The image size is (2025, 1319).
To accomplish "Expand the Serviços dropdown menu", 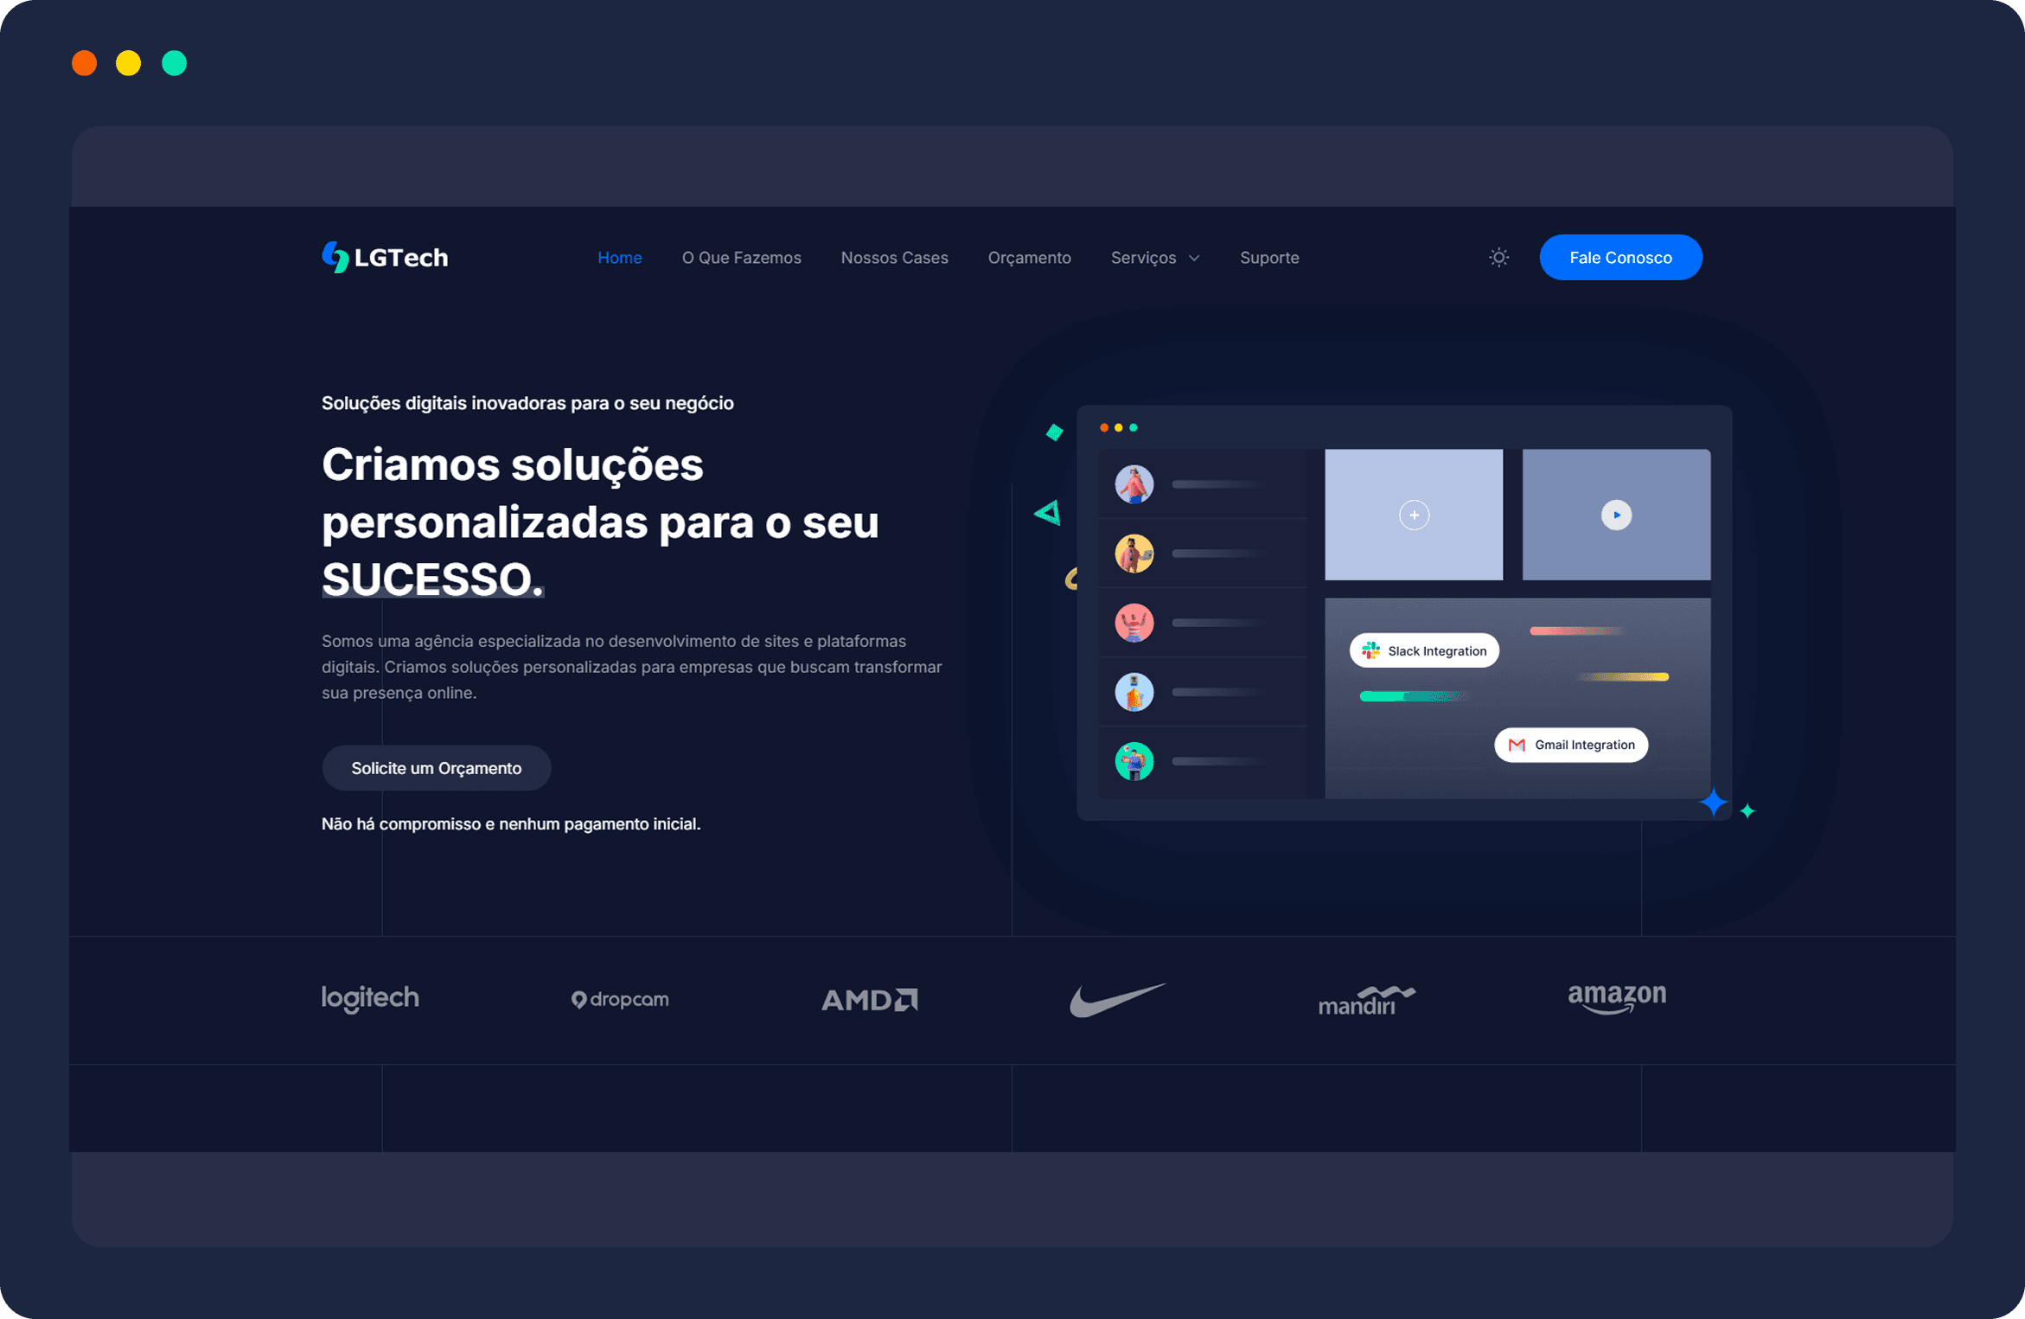I will pos(1156,257).
